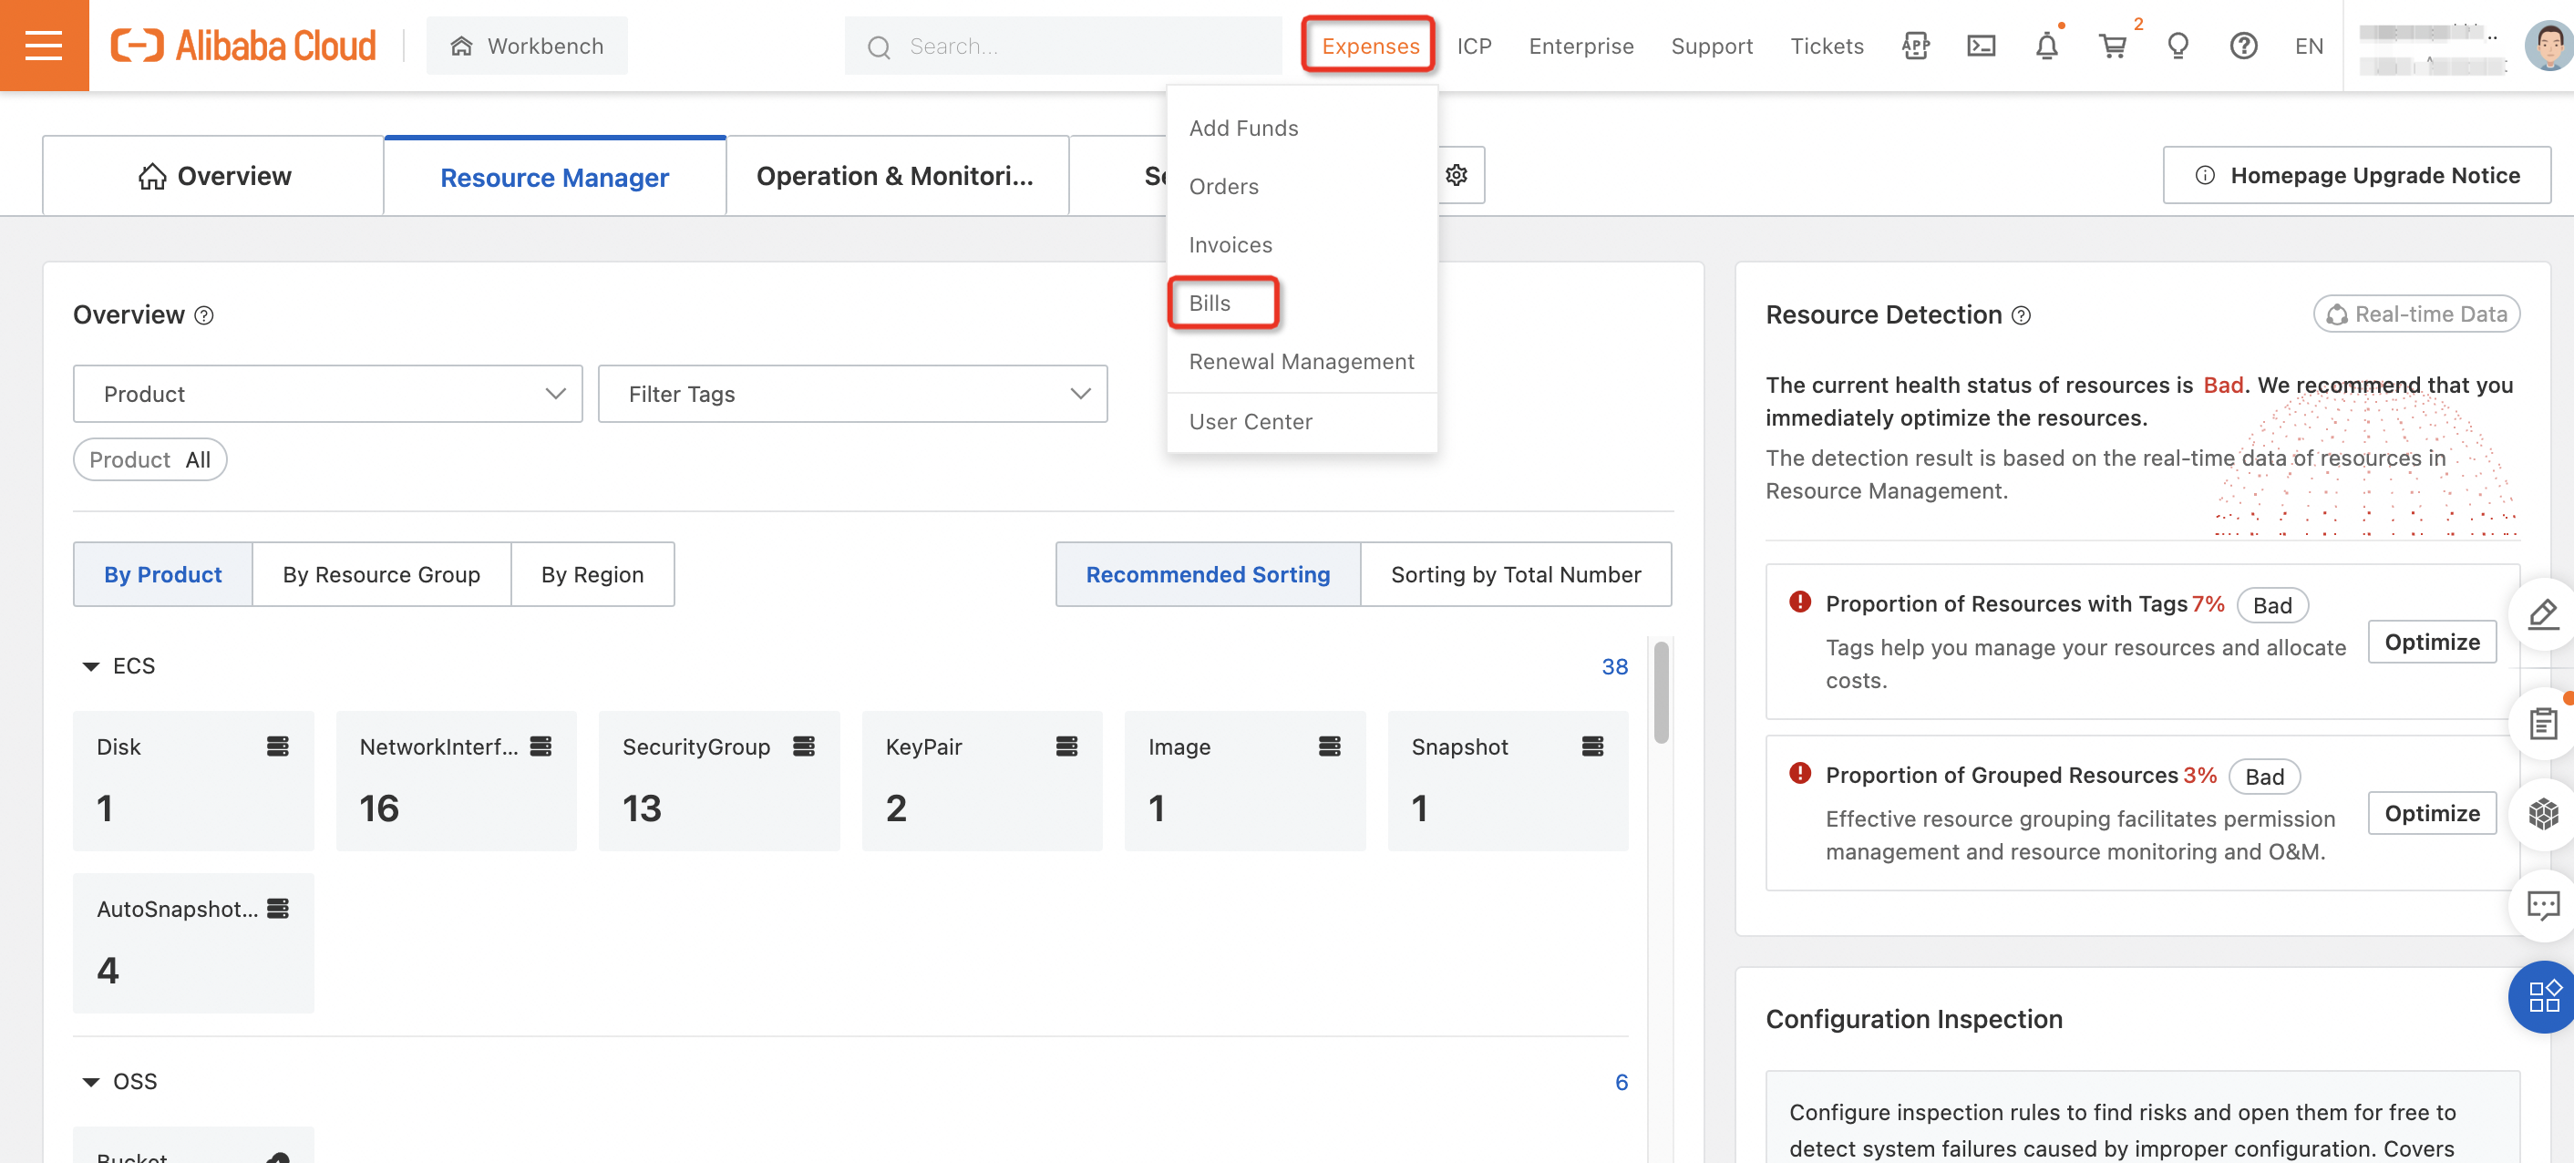Image resolution: width=2574 pixels, height=1163 pixels.
Task: Select By Product grouping
Action: [163, 574]
